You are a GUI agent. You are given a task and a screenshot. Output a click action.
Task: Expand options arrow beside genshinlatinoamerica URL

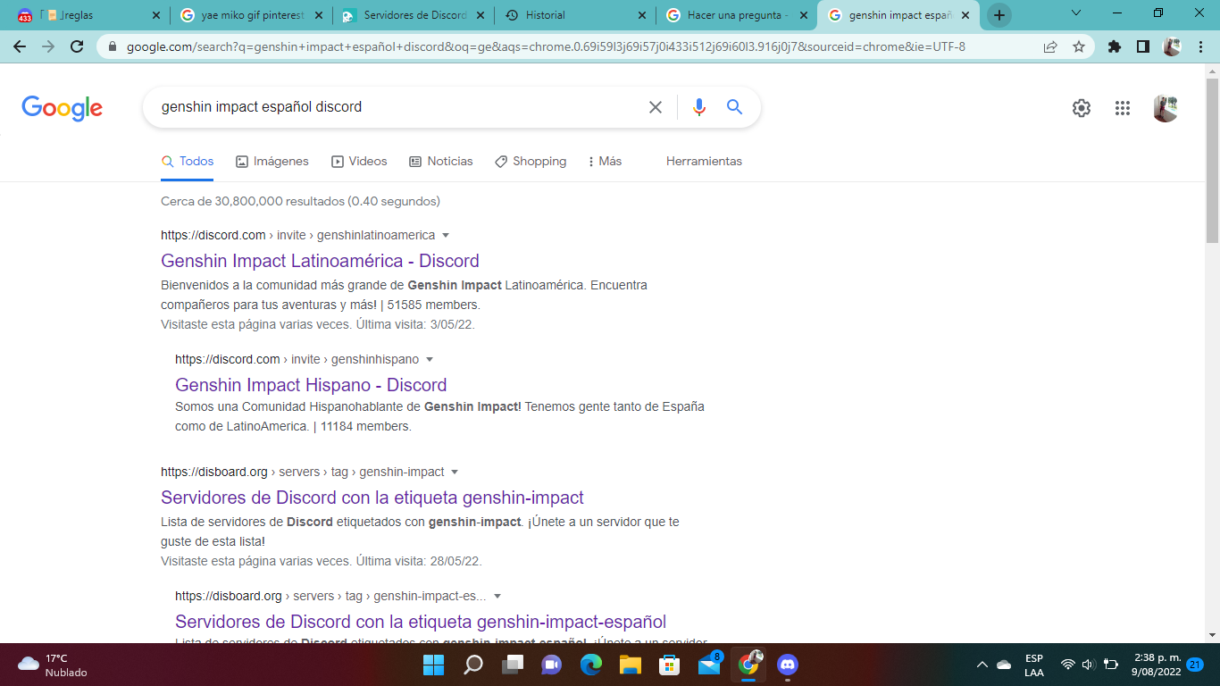pyautogui.click(x=446, y=236)
